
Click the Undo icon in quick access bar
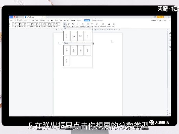coord(24,20)
